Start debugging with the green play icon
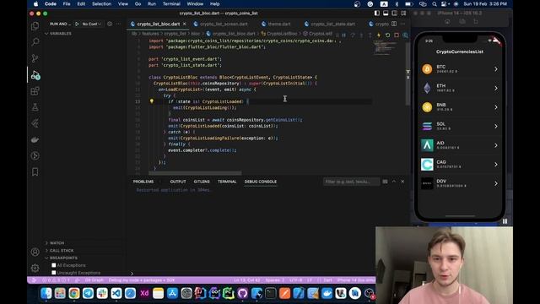The width and height of the screenshot is (540, 304). pos(77,24)
